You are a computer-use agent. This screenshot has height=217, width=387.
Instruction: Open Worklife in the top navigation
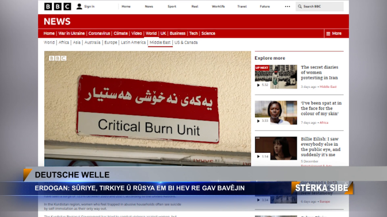(218, 6)
